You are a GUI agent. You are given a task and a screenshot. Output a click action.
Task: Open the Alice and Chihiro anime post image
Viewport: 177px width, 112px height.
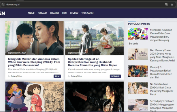pyautogui.click(x=34, y=96)
